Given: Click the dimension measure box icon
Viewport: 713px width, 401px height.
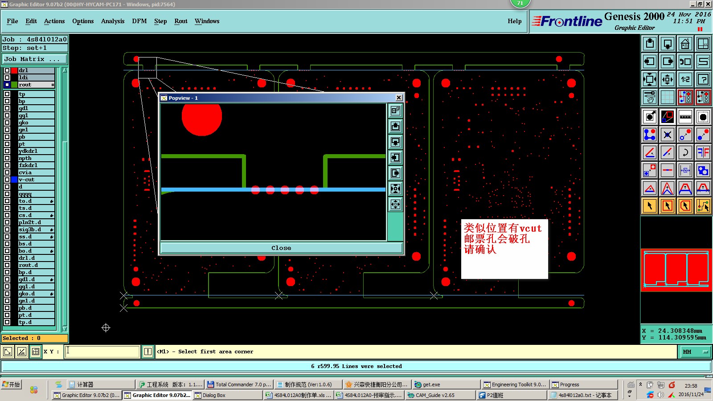Looking at the screenshot, I should pyautogui.click(x=685, y=170).
